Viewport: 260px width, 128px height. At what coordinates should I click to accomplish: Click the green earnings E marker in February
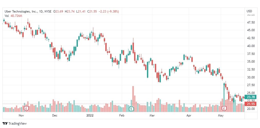pyautogui.click(x=131, y=109)
